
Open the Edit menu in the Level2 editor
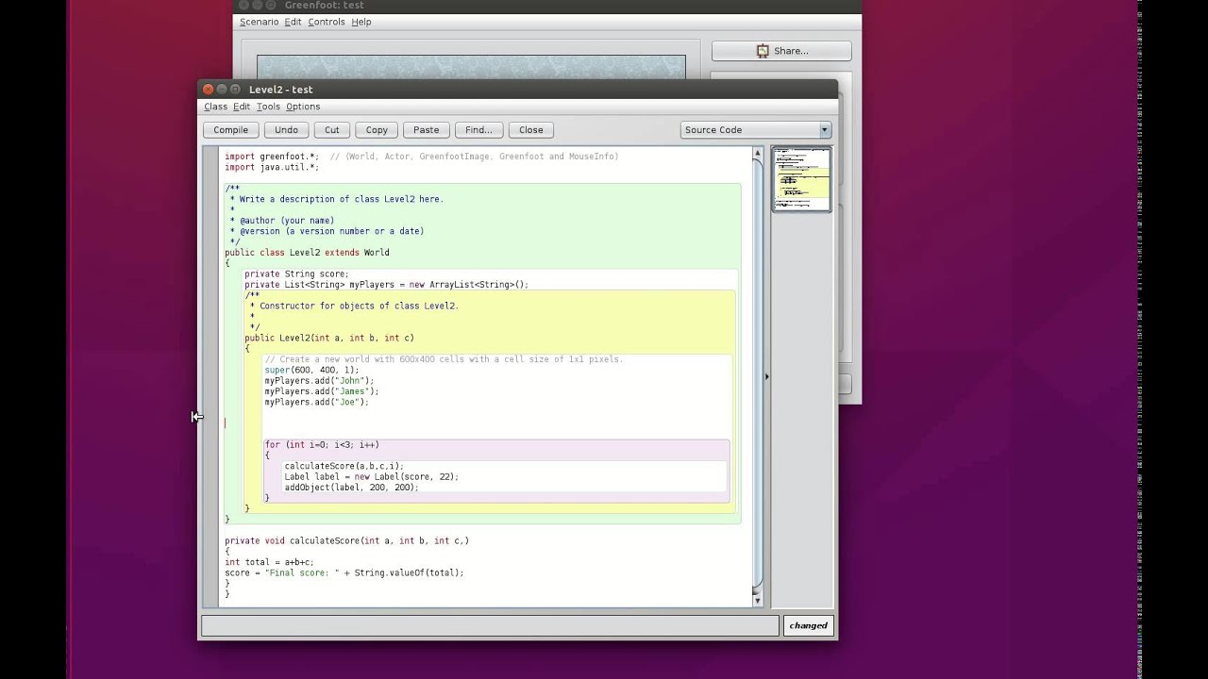(x=242, y=107)
